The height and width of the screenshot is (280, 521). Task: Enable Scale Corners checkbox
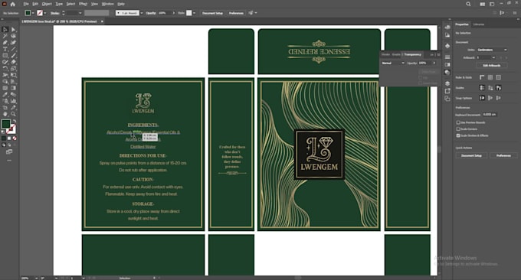458,129
